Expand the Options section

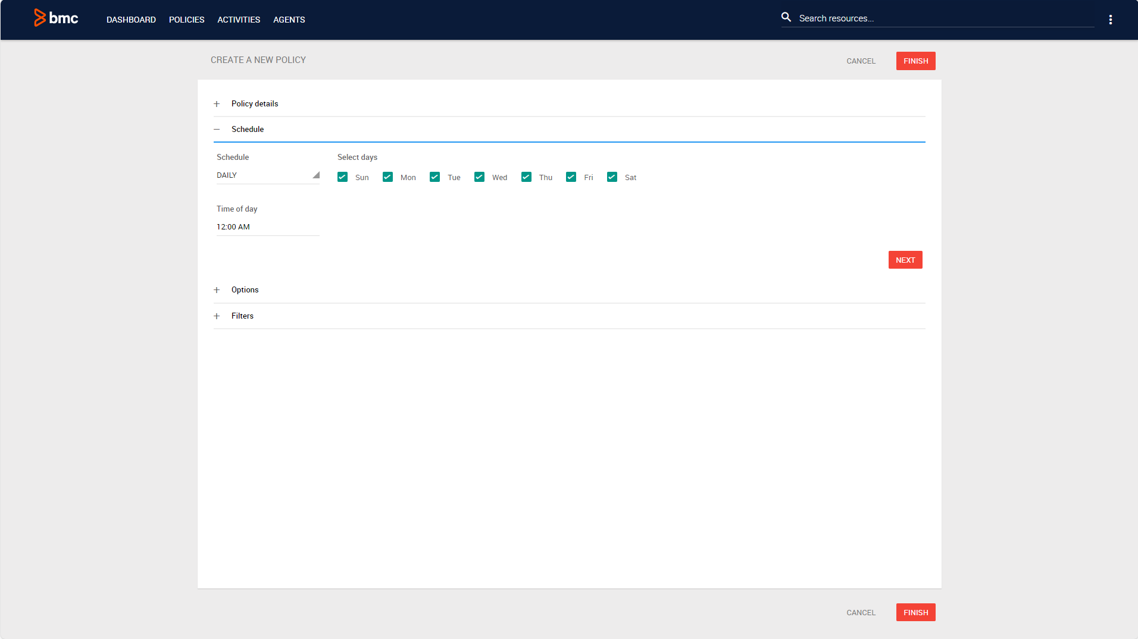click(217, 289)
